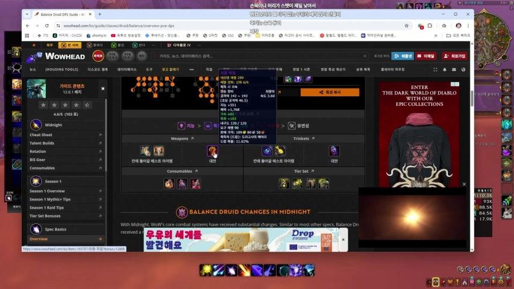Expand the Cheat Sheet sidebar entry arrow

[100, 135]
